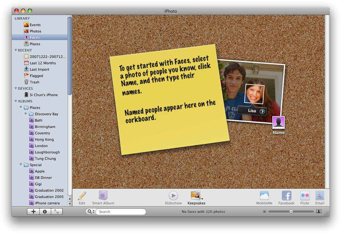Open the Last Import item
This screenshot has height=233, width=341.
click(40, 69)
